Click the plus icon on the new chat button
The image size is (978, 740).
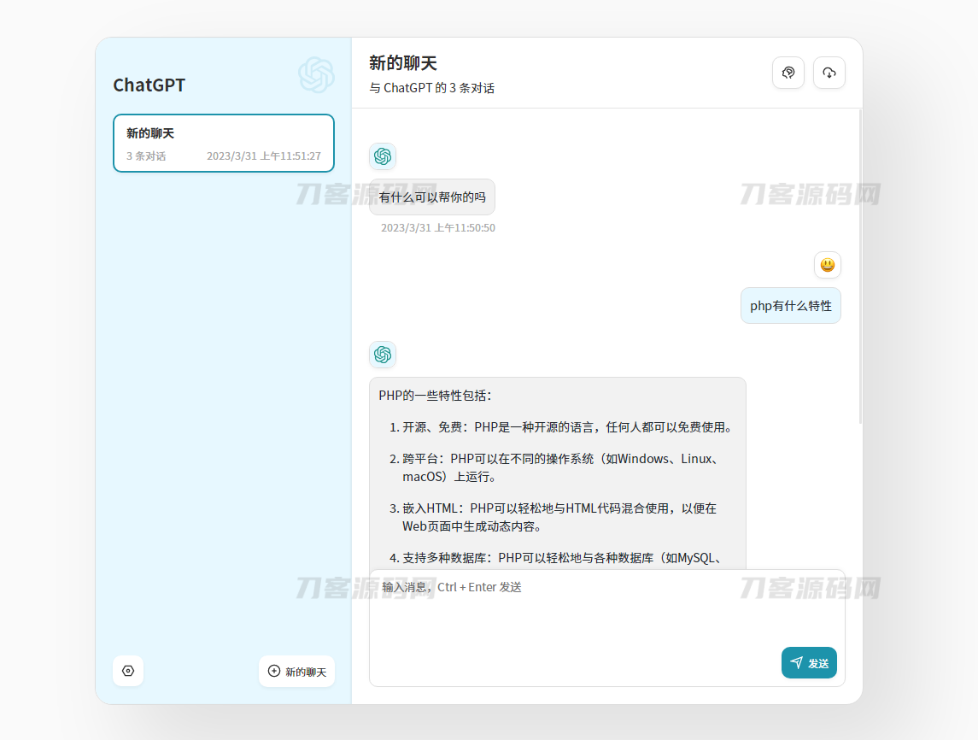[273, 672]
